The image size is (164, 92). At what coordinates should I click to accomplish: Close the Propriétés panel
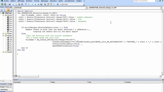click(11, 84)
